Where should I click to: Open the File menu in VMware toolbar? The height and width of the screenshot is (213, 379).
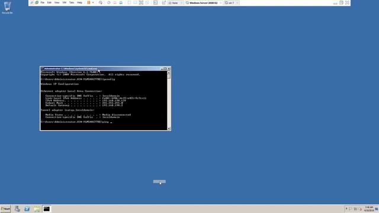pos(42,2)
